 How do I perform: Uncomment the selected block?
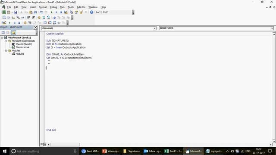(48, 17)
